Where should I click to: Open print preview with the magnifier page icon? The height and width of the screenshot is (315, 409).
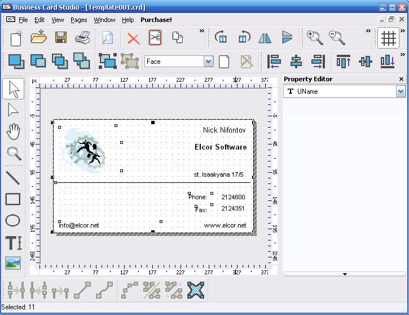coord(107,38)
